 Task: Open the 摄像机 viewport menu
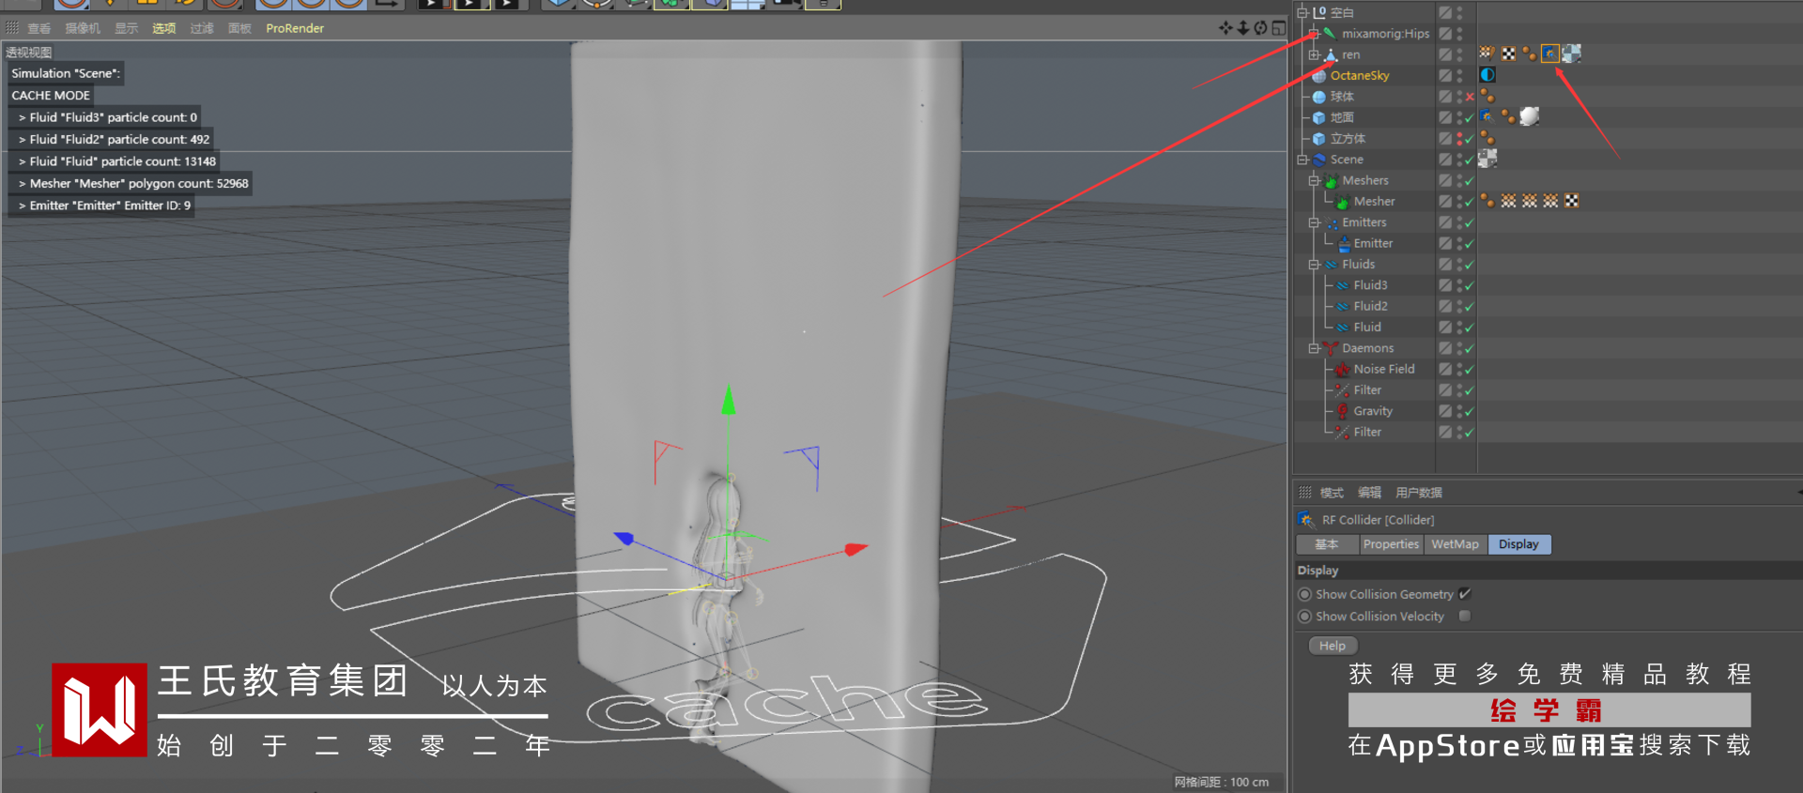coord(82,28)
